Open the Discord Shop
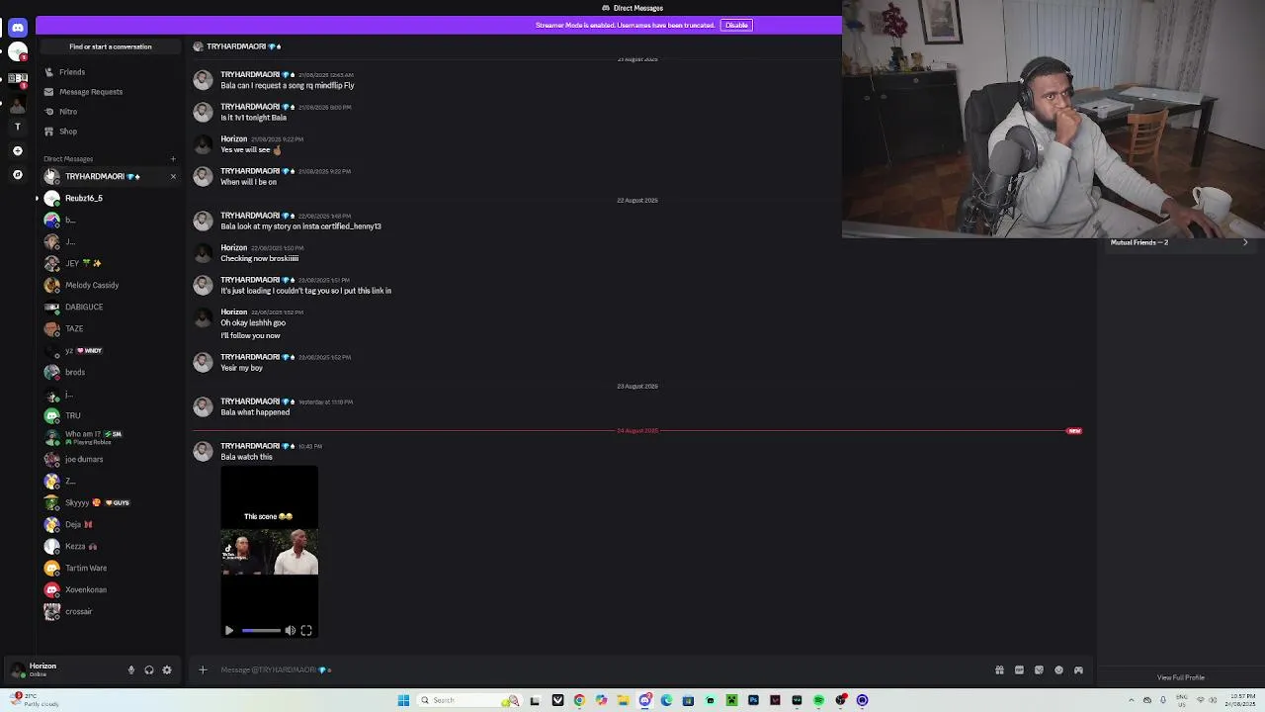The image size is (1265, 712). [109, 132]
